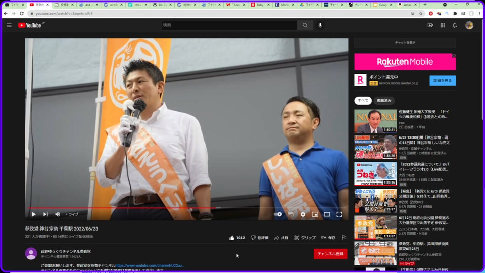Click the search magnifier button
The width and height of the screenshot is (485, 273).
click(x=305, y=25)
